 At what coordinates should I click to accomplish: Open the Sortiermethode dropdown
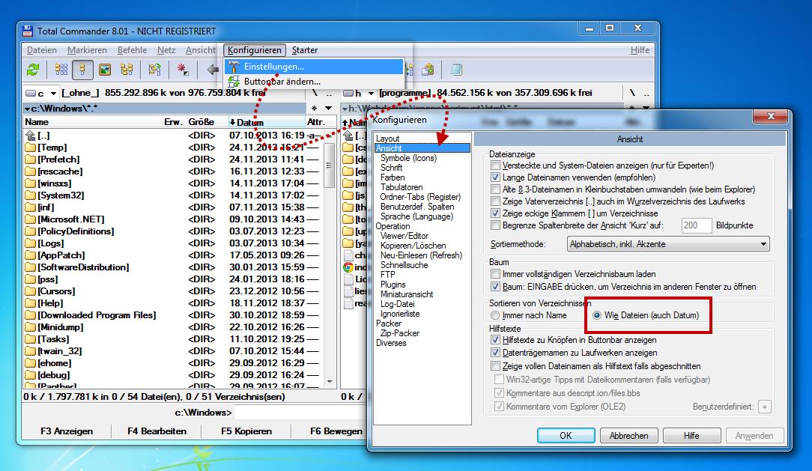tap(668, 244)
